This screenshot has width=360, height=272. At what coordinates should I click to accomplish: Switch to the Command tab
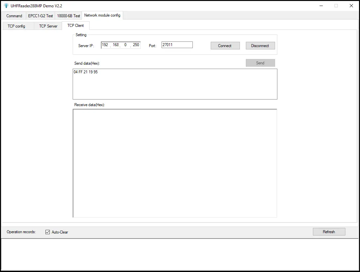pos(14,16)
